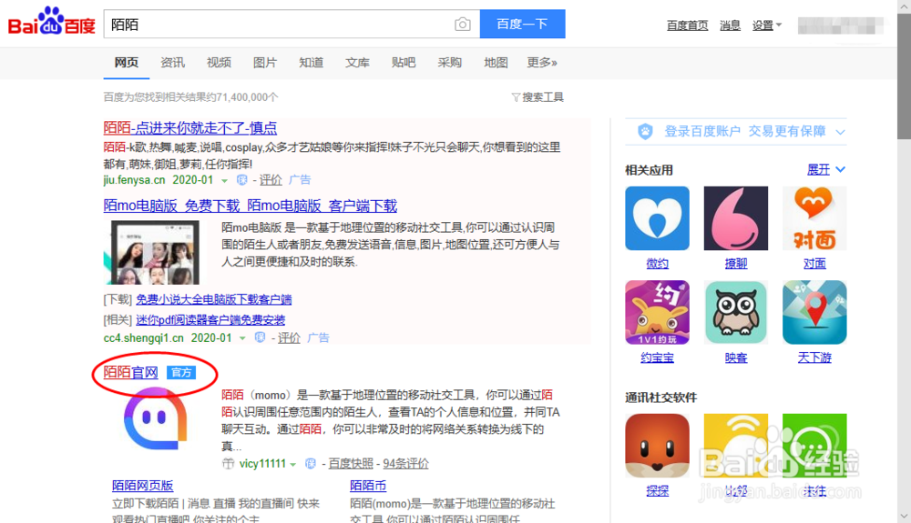Click the blue 官方 badge
This screenshot has height=523, width=911.
pos(181,372)
